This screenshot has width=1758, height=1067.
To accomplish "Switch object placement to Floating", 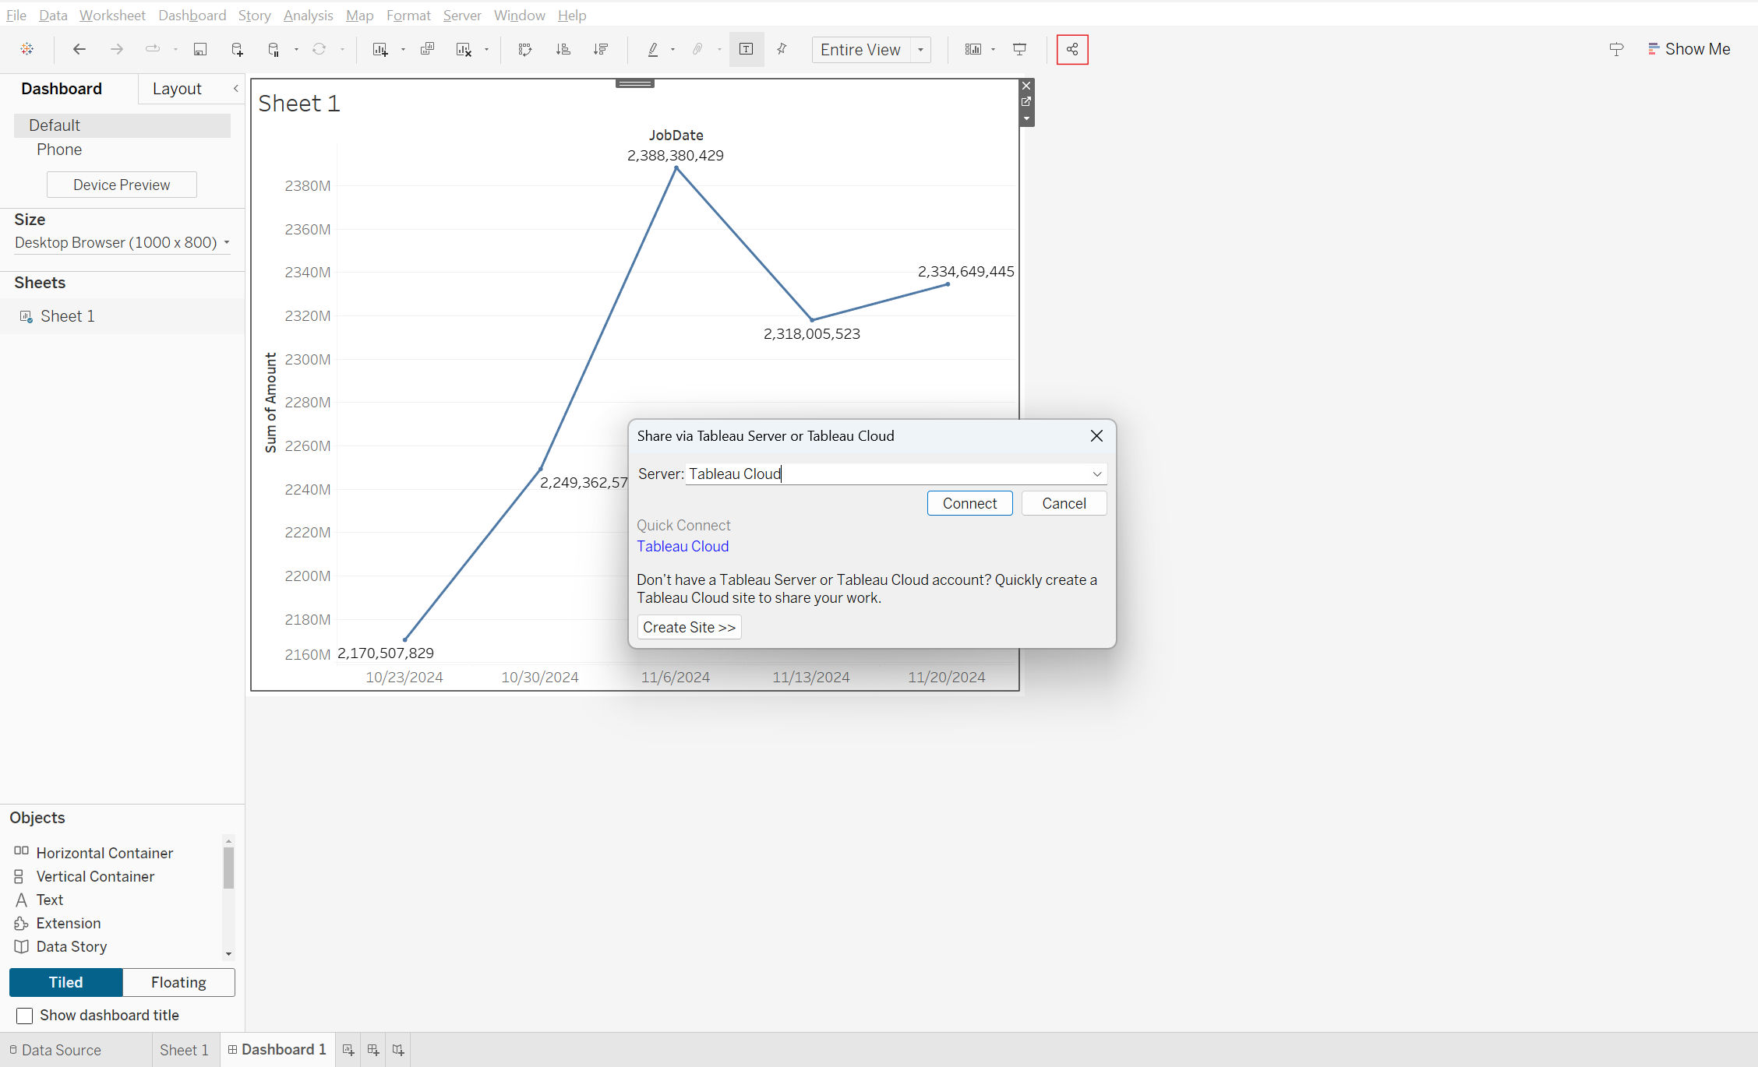I will (178, 982).
